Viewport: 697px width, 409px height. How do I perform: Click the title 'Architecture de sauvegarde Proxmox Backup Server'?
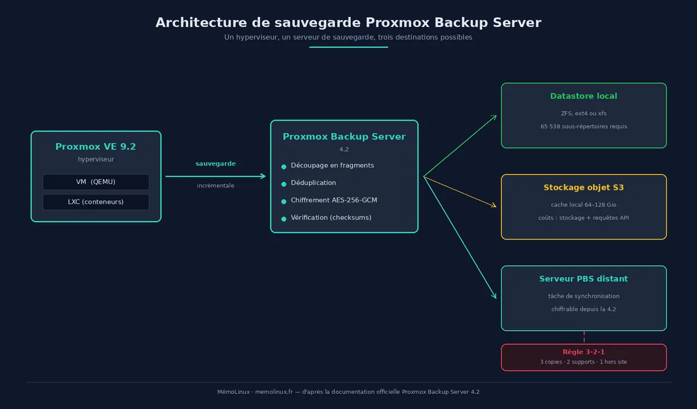pos(348,23)
